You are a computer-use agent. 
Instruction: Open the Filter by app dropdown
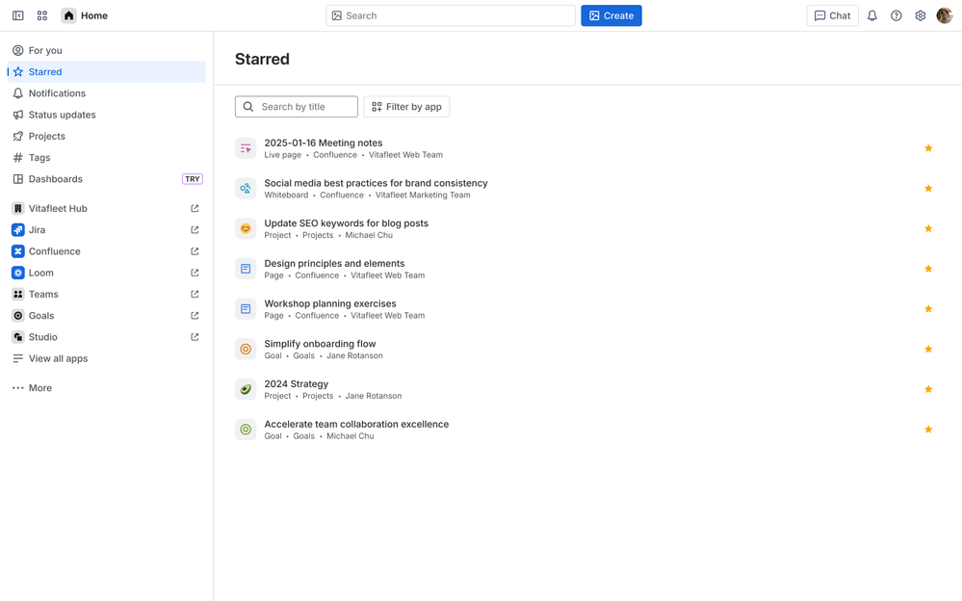[406, 107]
